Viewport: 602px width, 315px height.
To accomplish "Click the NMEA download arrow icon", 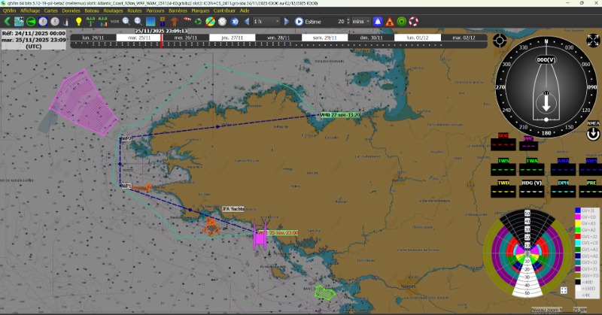I will 593,133.
